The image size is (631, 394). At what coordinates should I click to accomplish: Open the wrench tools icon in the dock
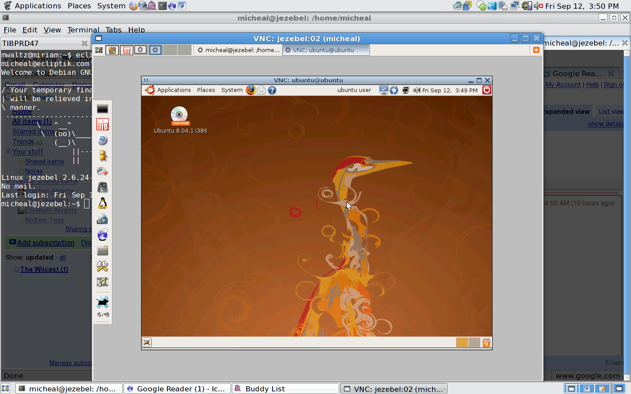point(103,266)
